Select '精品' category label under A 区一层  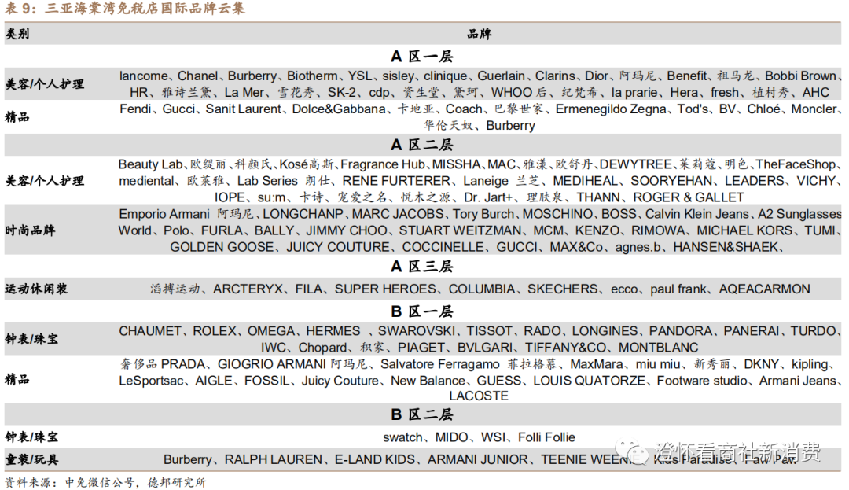point(17,117)
